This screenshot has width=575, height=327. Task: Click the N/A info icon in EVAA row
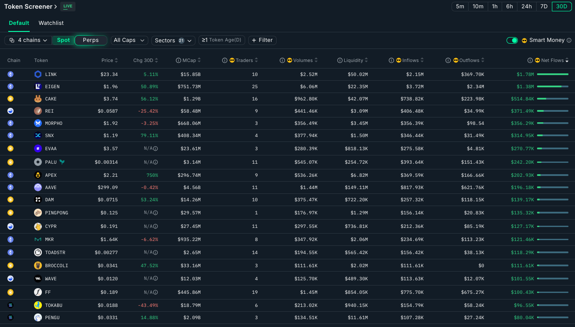[x=156, y=148]
